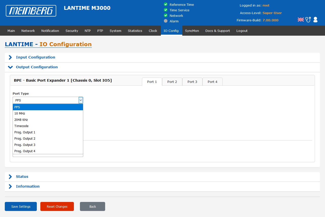325x217 pixels.
Task: Collapse the Output Configuration section
Action: (x=10, y=67)
